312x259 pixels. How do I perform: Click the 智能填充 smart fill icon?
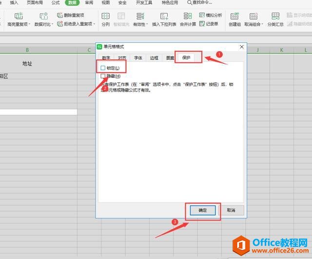pos(121,16)
